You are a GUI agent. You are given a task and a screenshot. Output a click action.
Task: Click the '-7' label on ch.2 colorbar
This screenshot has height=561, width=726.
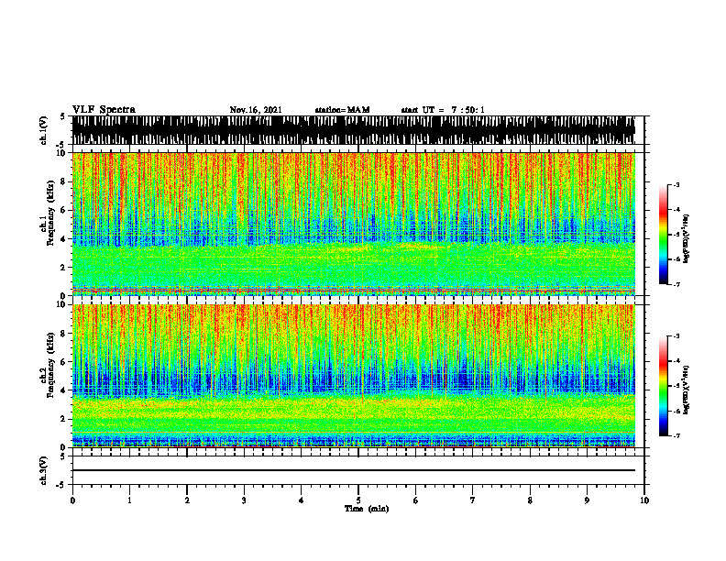[x=676, y=436]
